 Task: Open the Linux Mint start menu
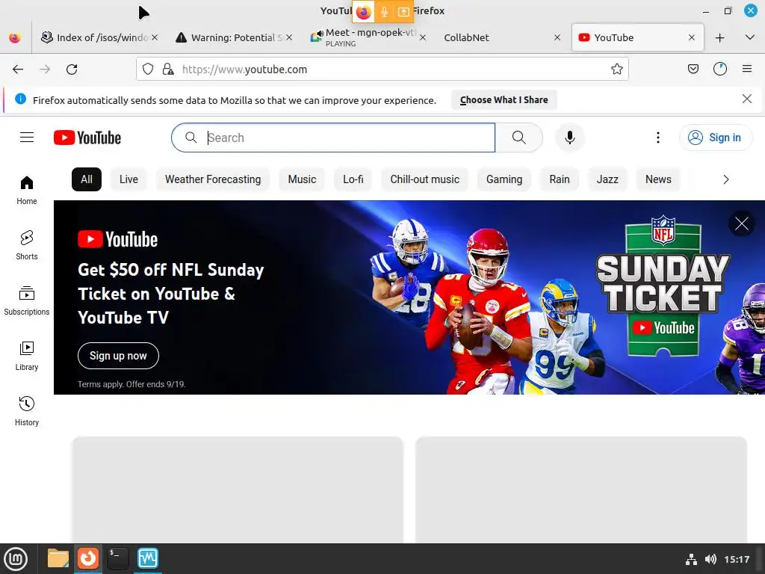click(16, 558)
